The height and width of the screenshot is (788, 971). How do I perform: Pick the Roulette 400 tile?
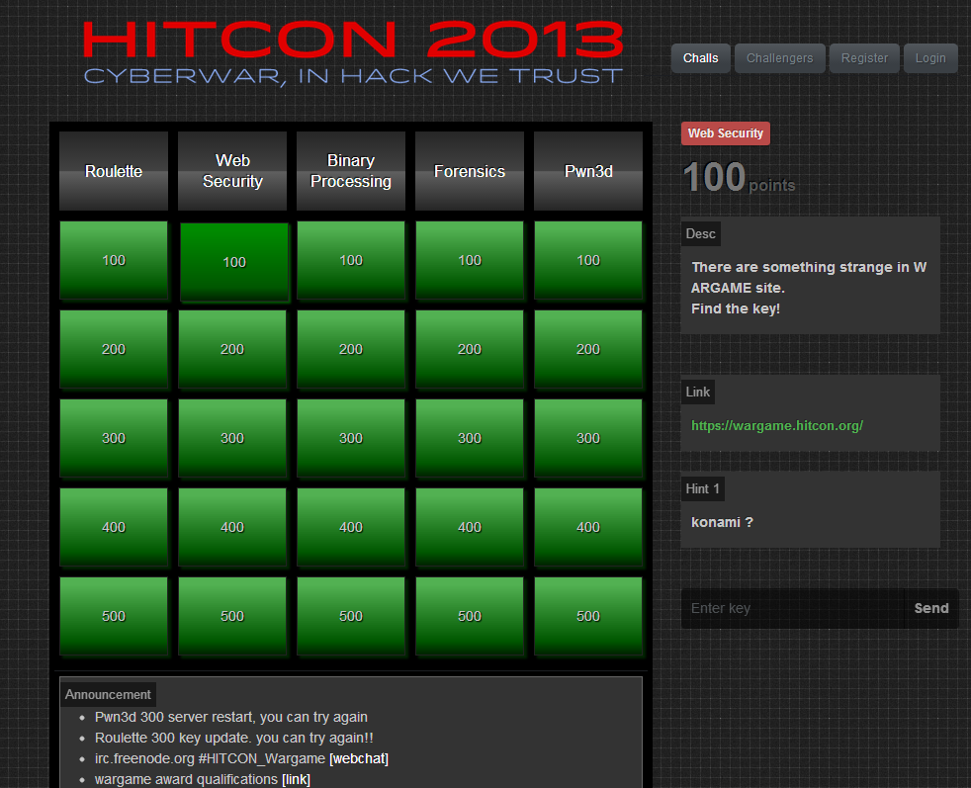(x=114, y=527)
